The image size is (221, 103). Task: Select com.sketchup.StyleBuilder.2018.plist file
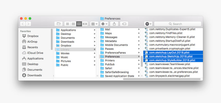coord(173,60)
